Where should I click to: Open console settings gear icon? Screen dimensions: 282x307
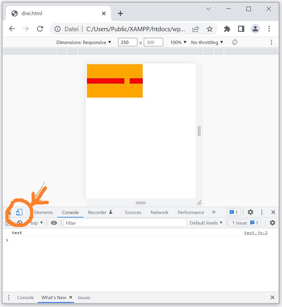[272, 223]
